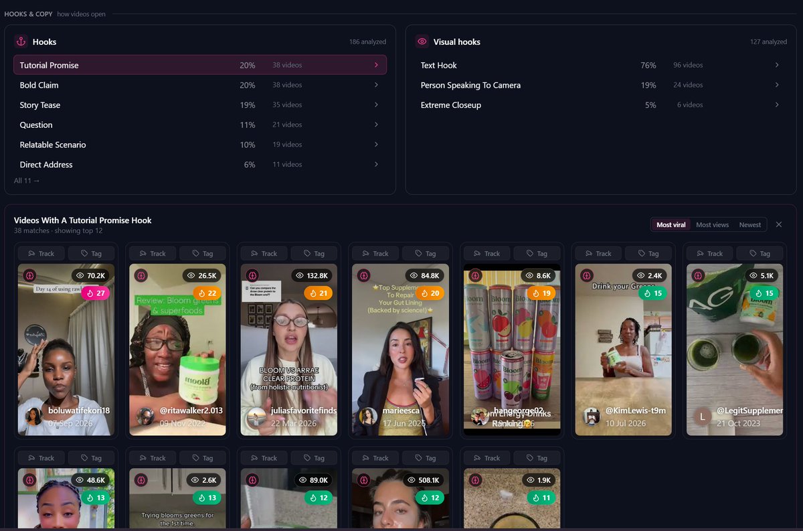This screenshot has width=803, height=531.
Task: Sort videos by Most views
Action: pyautogui.click(x=712, y=225)
